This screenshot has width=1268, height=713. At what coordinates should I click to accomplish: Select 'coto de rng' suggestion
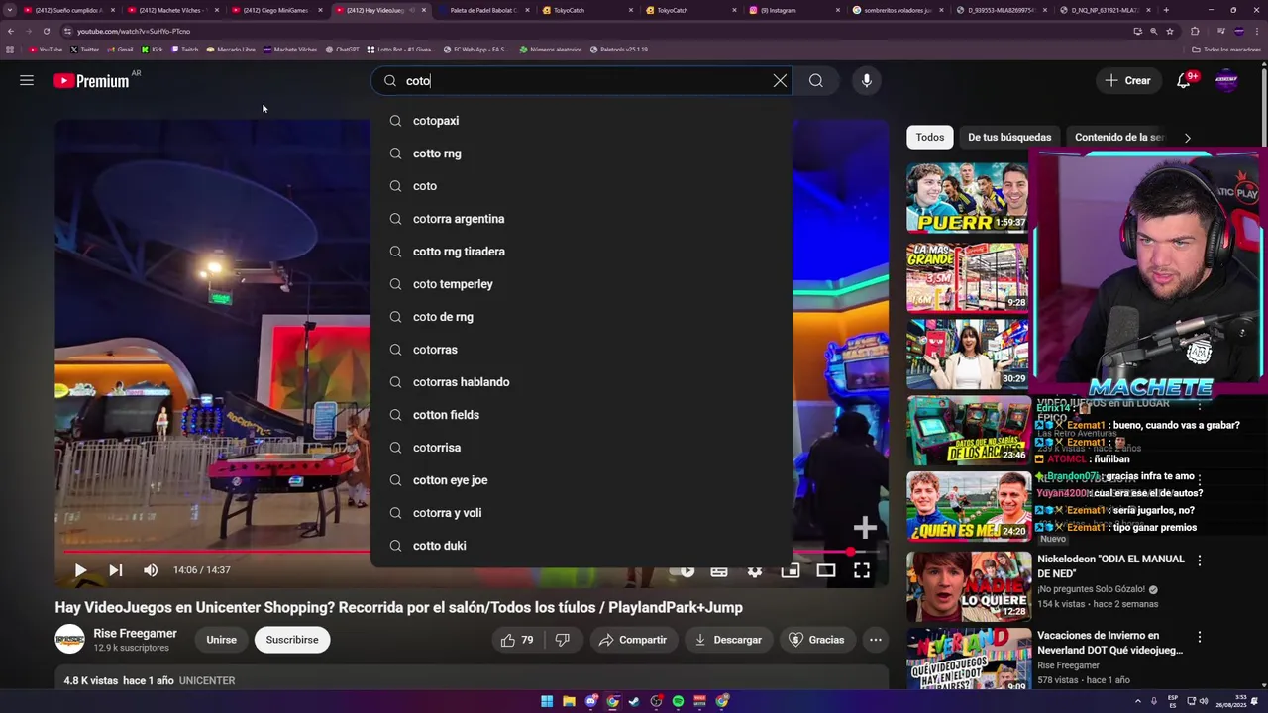coord(581,317)
